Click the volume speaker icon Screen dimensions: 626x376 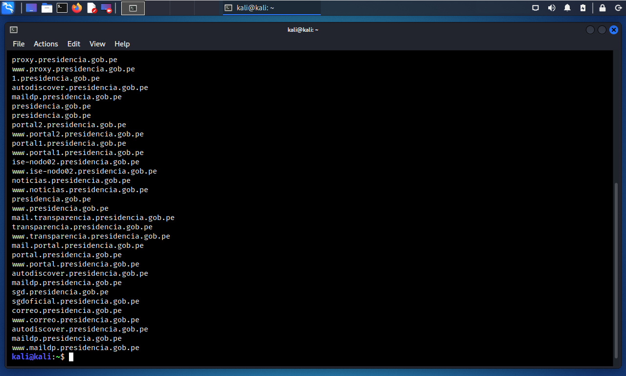(552, 8)
